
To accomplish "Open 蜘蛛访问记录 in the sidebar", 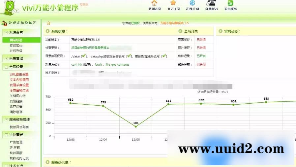I will click(19, 158).
